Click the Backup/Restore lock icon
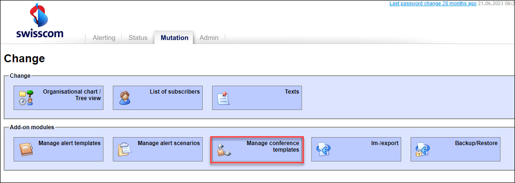 point(422,149)
